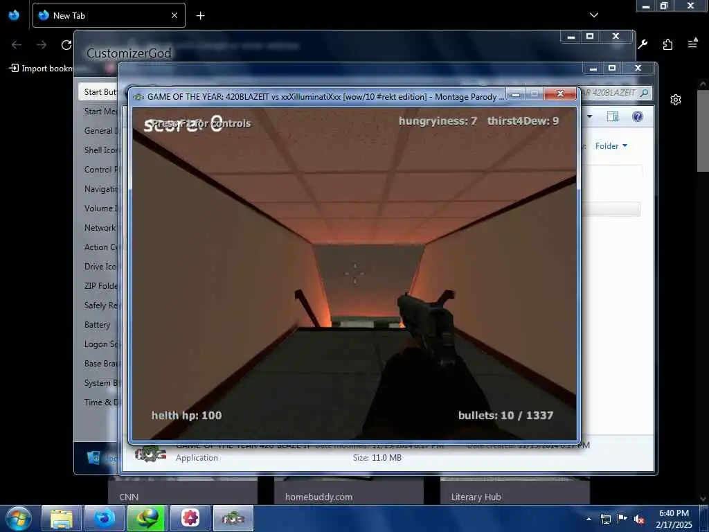Click the Application file type text in Explorer

[x=197, y=458]
